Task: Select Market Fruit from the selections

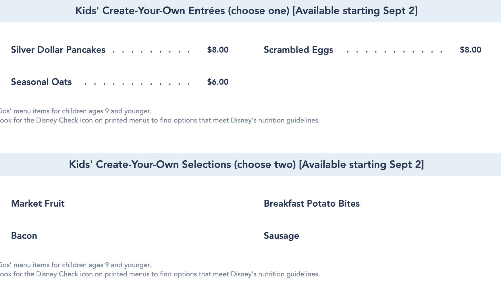Action: click(x=38, y=204)
